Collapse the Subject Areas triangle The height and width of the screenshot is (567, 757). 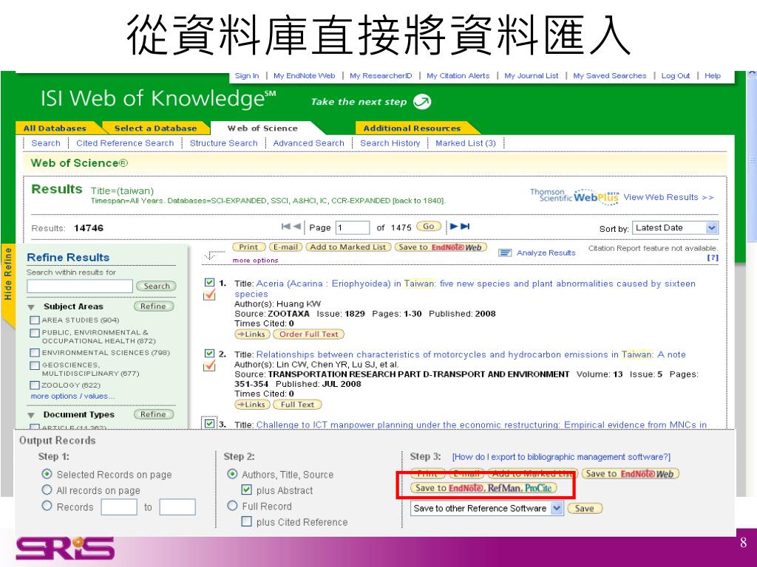(31, 307)
